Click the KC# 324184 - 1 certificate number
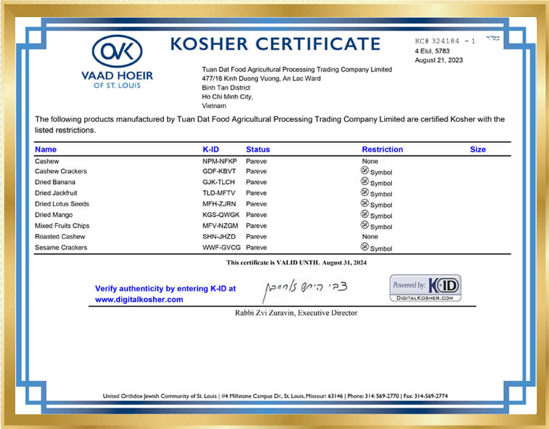This screenshot has height=429, width=549. tap(445, 41)
